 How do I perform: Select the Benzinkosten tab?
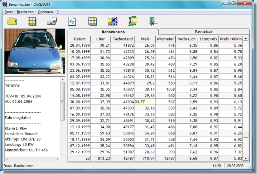112,32
